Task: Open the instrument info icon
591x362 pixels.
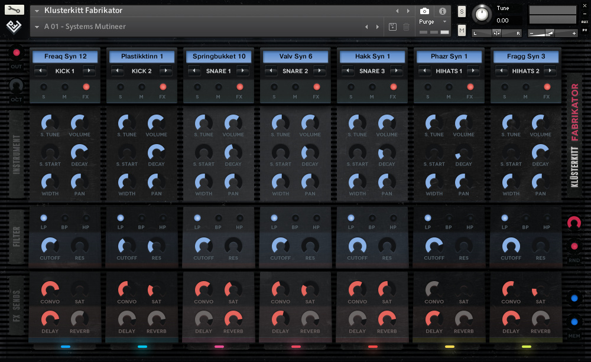Action: [443, 11]
